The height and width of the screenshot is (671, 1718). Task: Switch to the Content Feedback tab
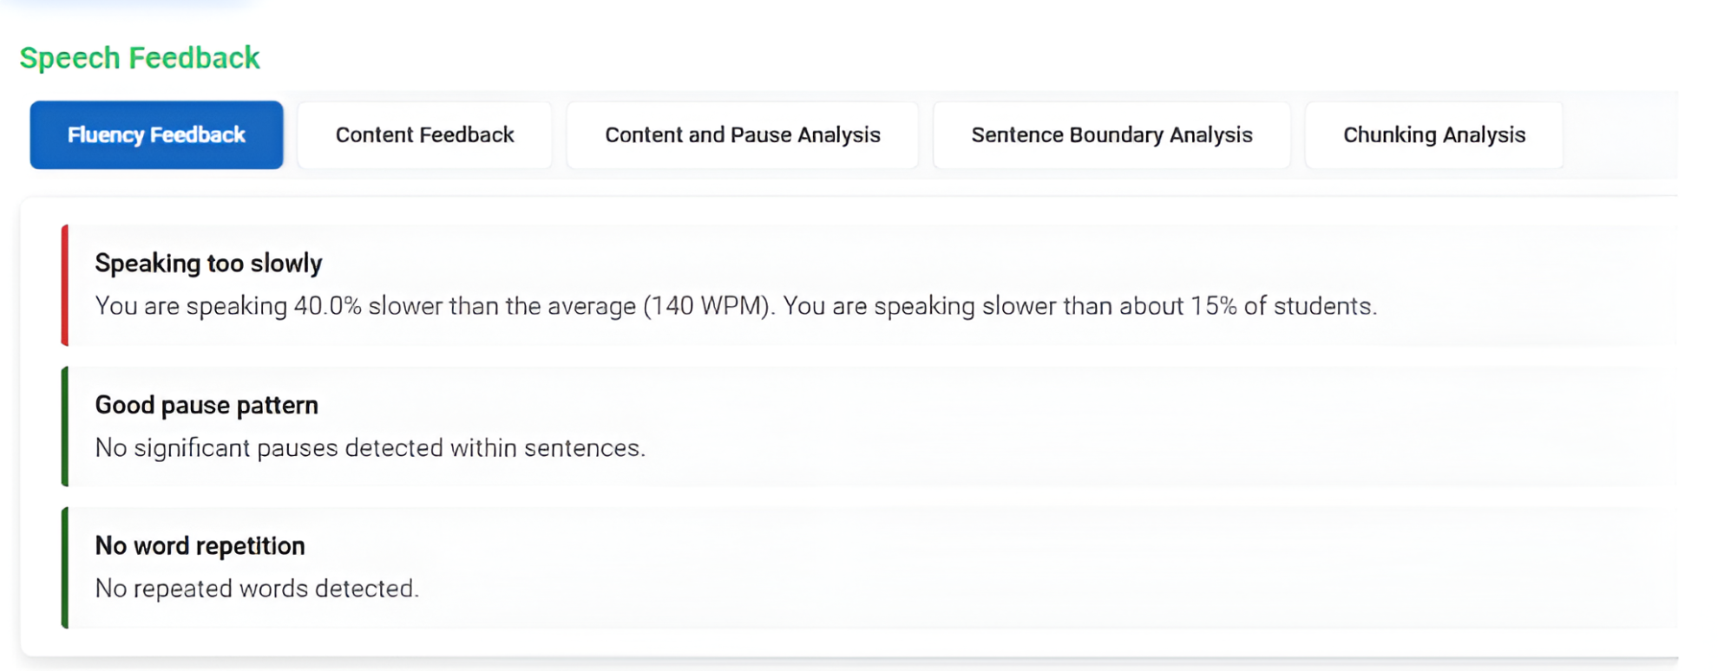coord(423,134)
